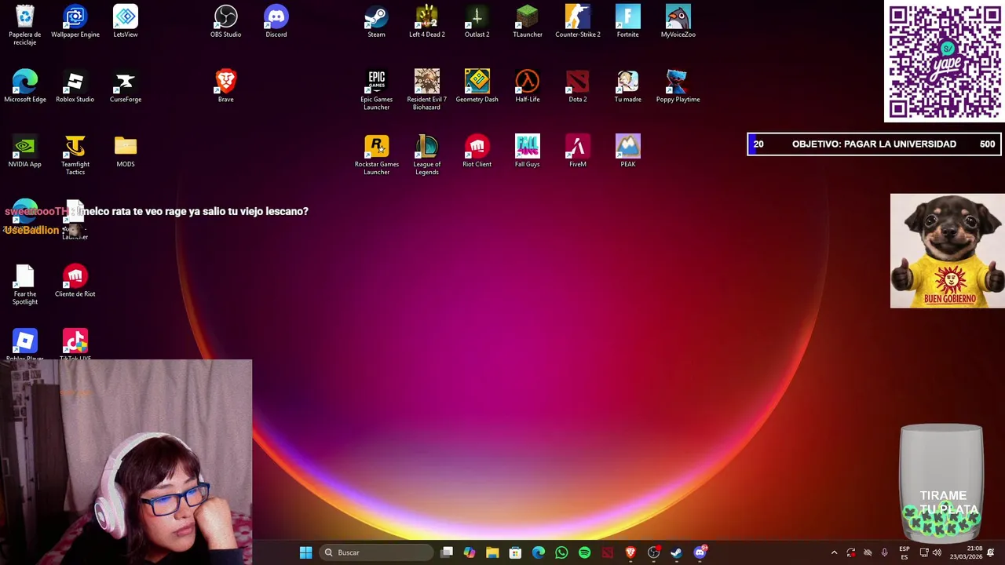Open Copilot from the taskbar
The width and height of the screenshot is (1005, 565).
pos(469,552)
